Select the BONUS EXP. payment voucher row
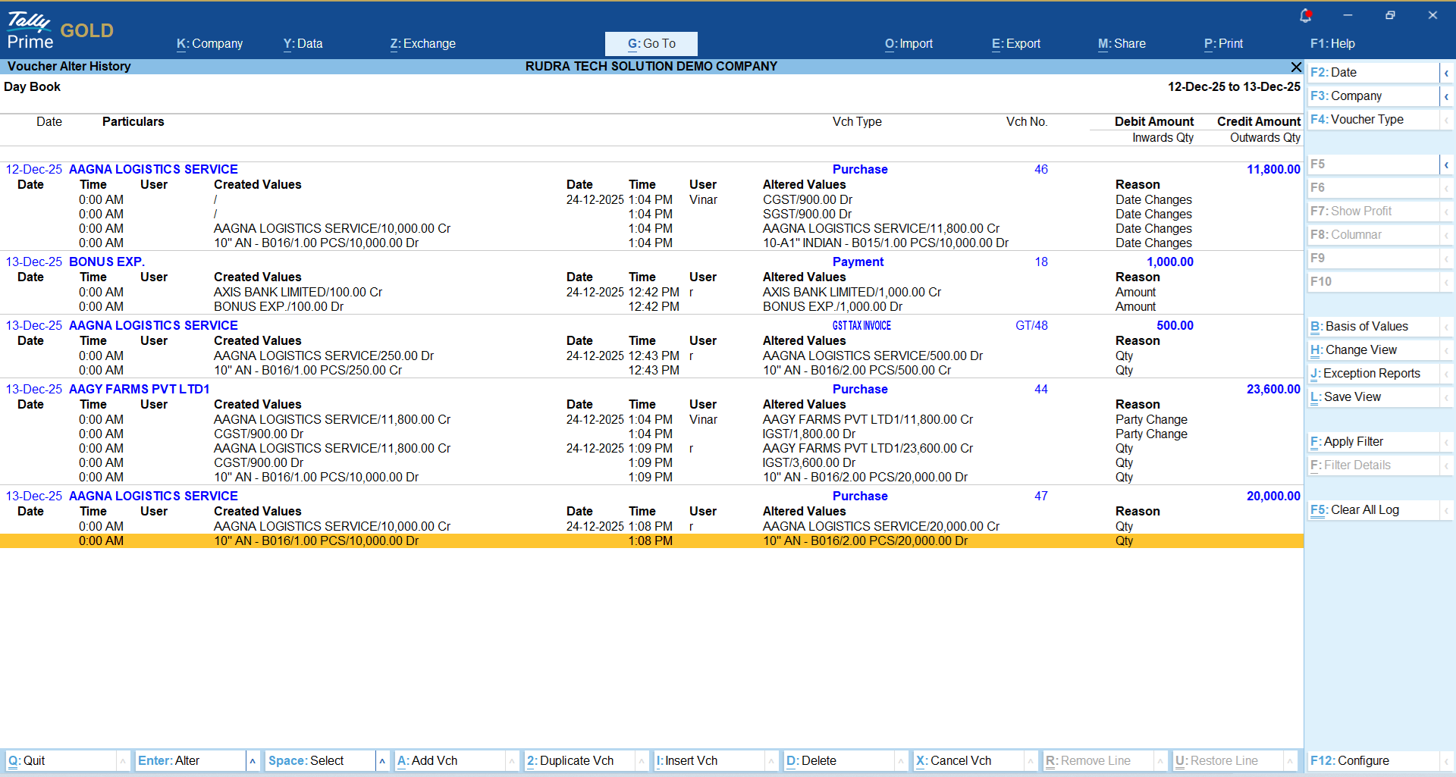1456x777 pixels. point(106,262)
